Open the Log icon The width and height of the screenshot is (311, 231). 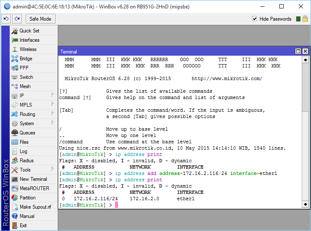(x=15, y=151)
